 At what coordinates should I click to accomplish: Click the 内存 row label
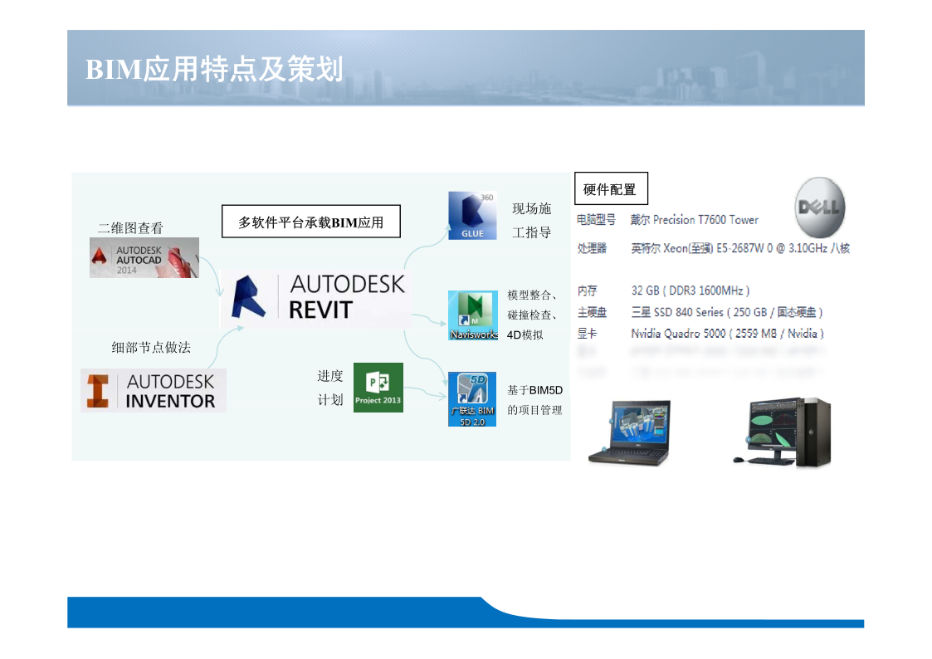(x=588, y=290)
